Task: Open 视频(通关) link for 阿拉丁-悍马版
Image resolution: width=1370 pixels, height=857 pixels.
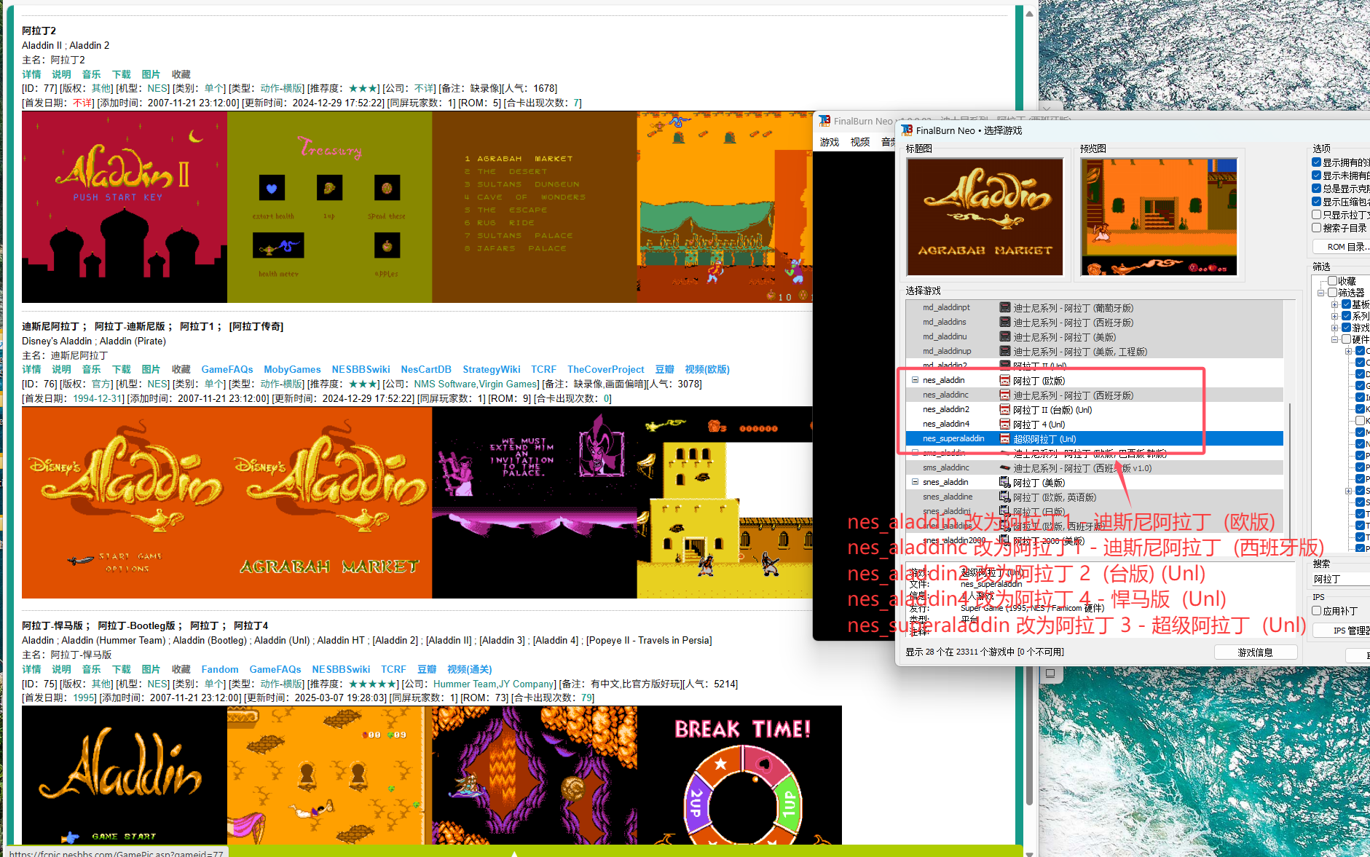Action: 470,669
